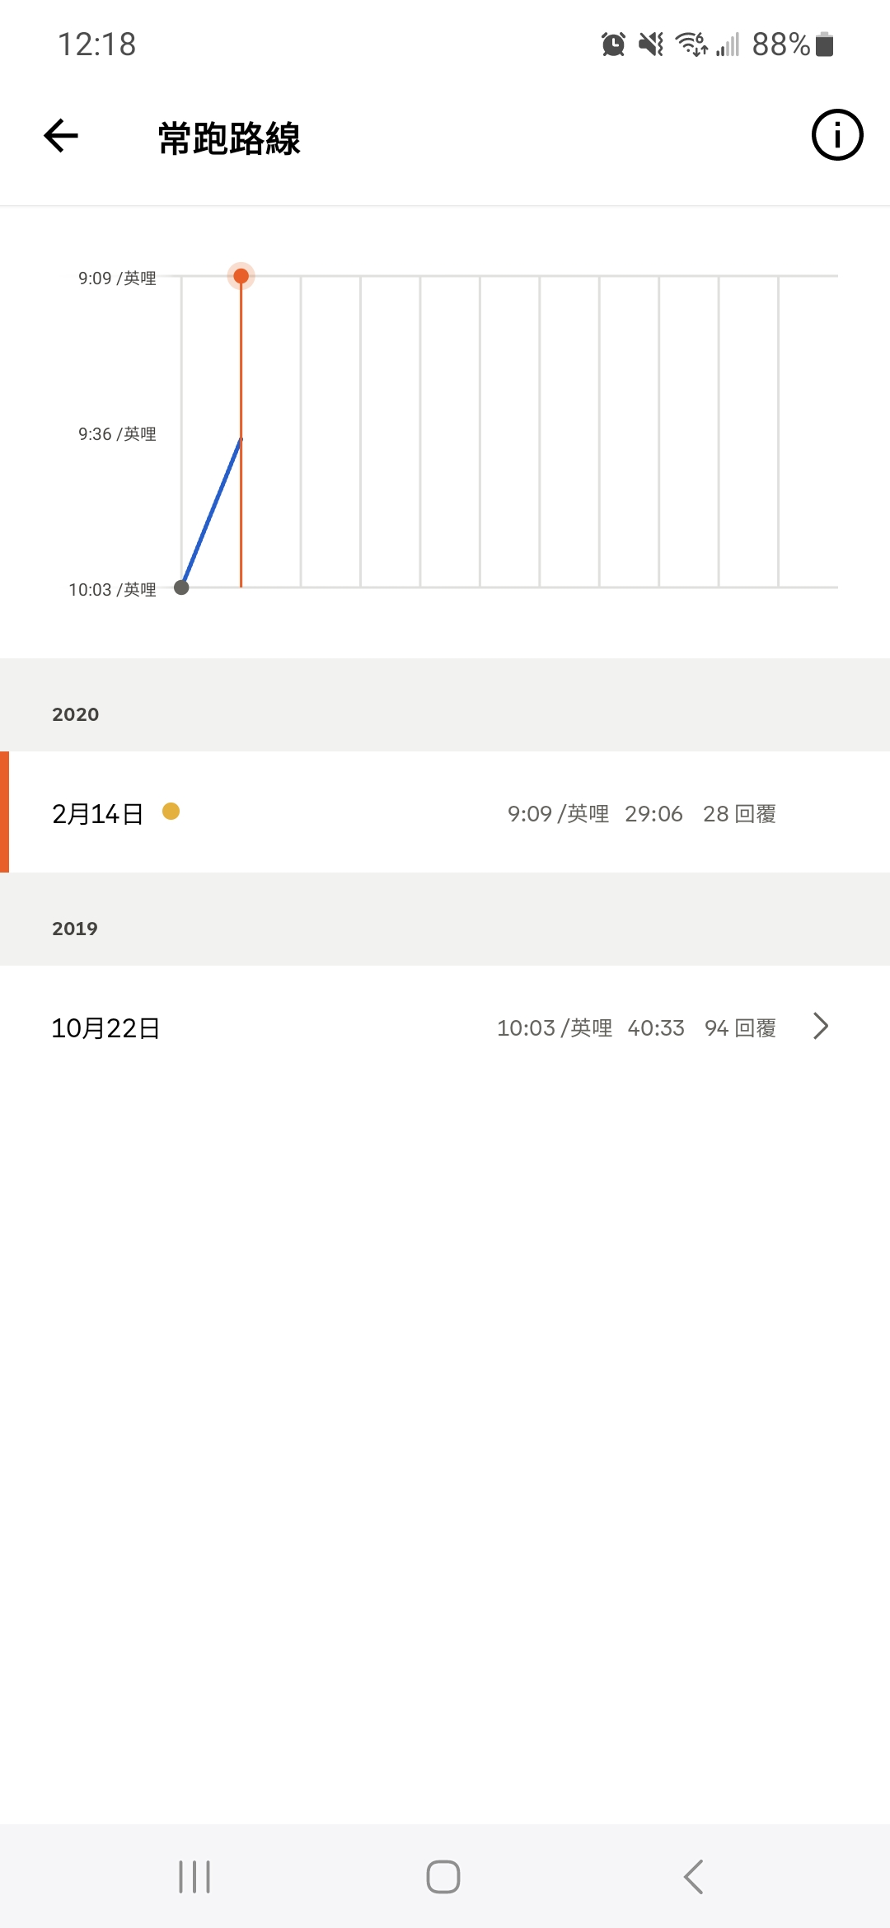This screenshot has height=1928, width=890.
Task: Tap the home navigation button
Action: 443,1877
